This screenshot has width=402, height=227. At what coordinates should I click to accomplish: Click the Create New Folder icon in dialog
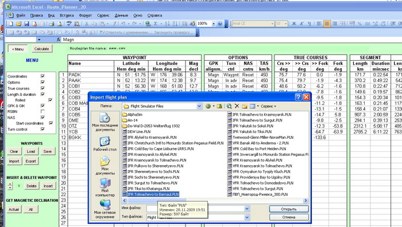[x=245, y=106]
